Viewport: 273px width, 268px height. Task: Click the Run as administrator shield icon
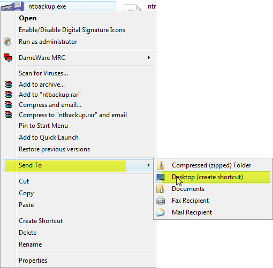pos(7,42)
